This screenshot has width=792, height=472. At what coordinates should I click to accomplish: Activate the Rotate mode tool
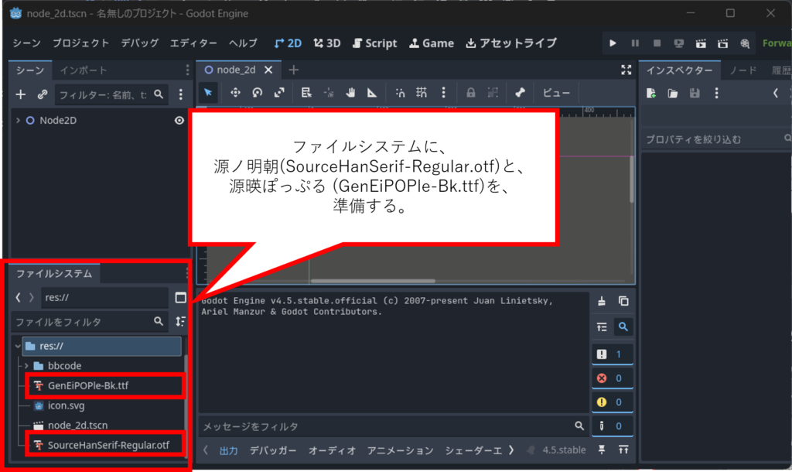point(257,93)
